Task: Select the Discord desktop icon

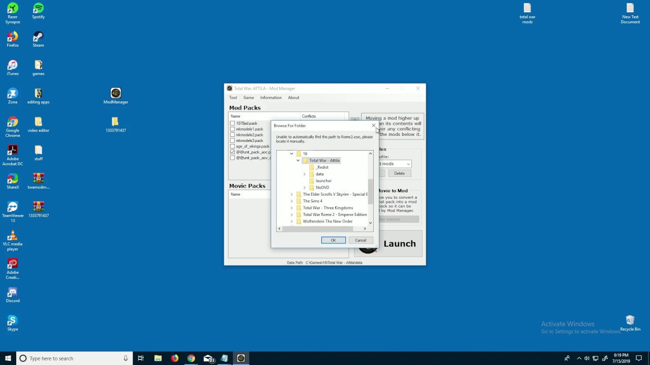Action: (13, 295)
